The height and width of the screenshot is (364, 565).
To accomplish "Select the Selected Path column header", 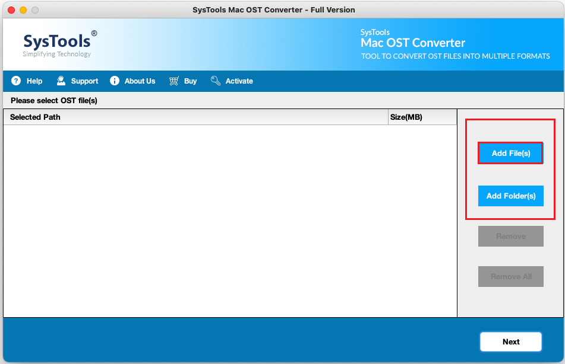I will tap(195, 117).
